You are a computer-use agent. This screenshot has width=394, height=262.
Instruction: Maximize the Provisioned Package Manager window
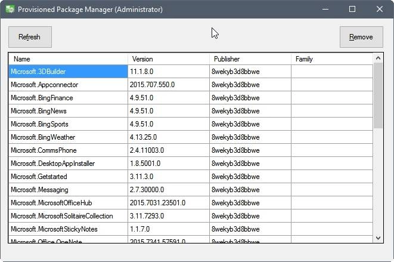(x=352, y=10)
